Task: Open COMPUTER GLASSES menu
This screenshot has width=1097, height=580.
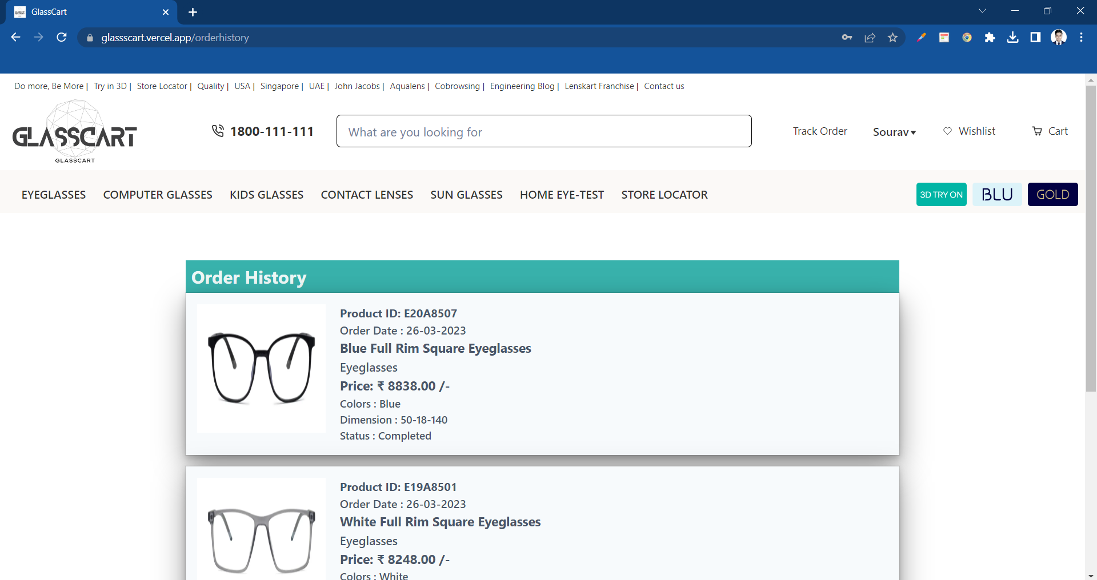Action: click(158, 195)
